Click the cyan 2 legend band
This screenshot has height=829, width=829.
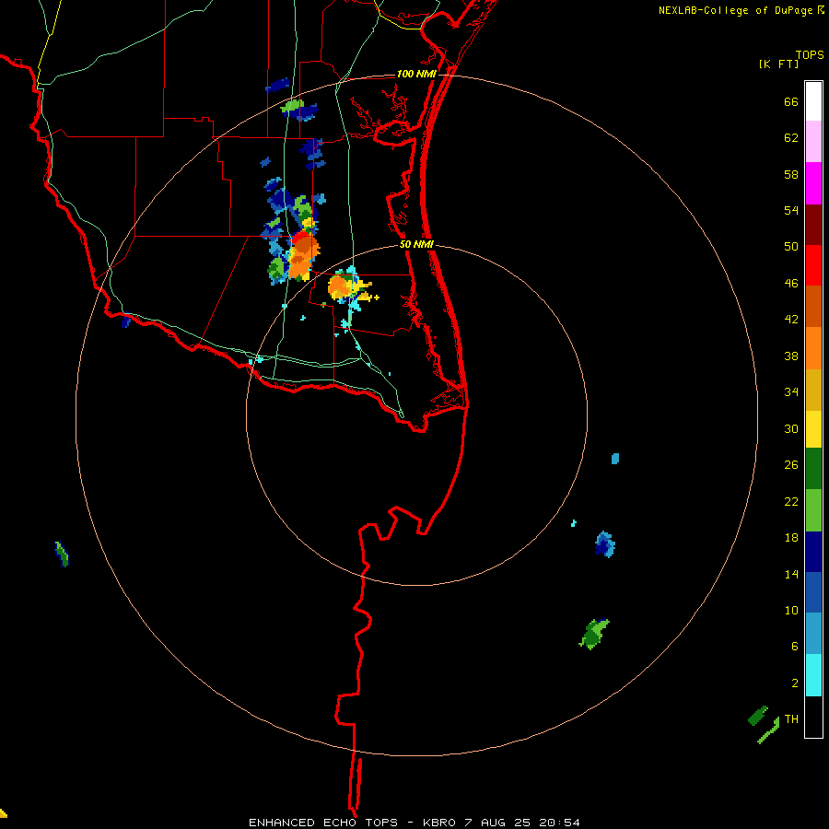tap(813, 675)
